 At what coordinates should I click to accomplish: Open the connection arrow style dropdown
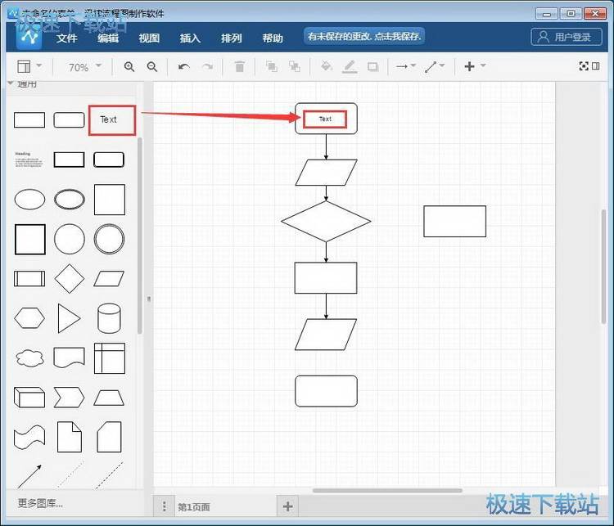point(406,66)
